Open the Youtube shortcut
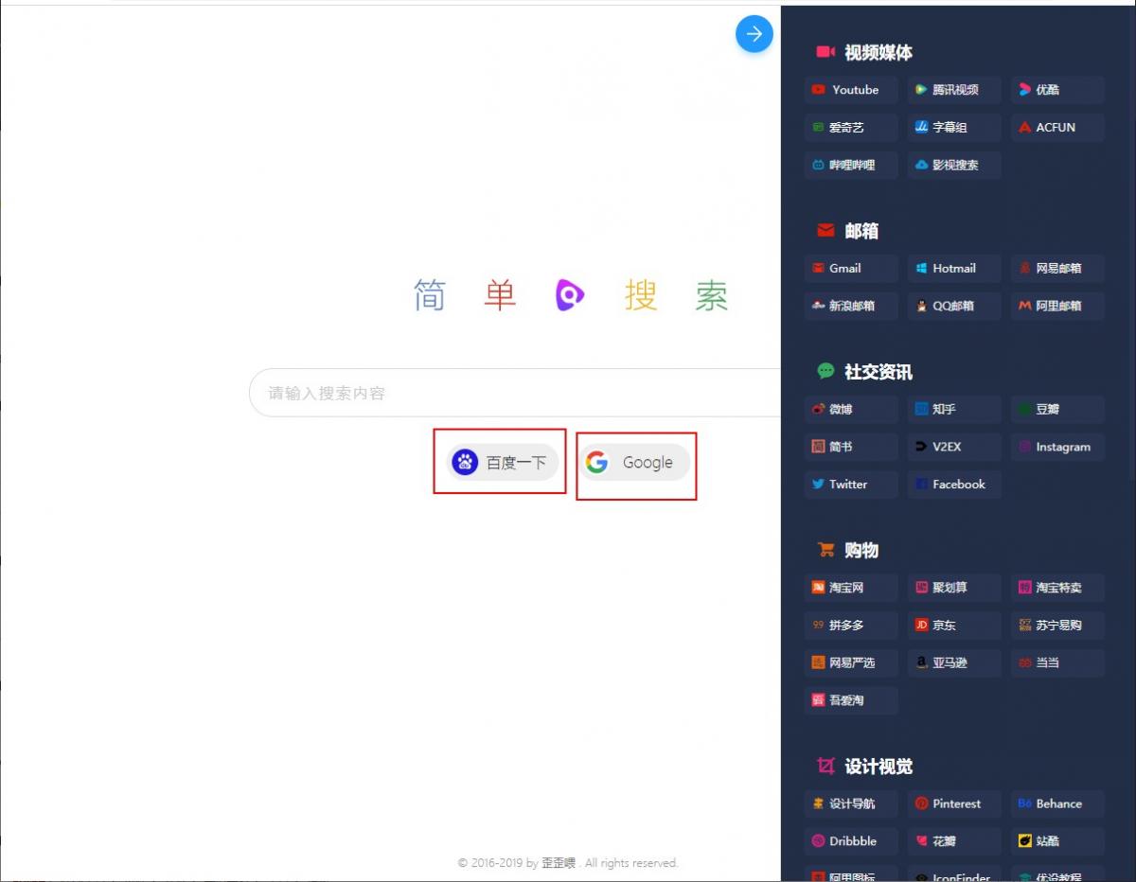 tap(851, 90)
